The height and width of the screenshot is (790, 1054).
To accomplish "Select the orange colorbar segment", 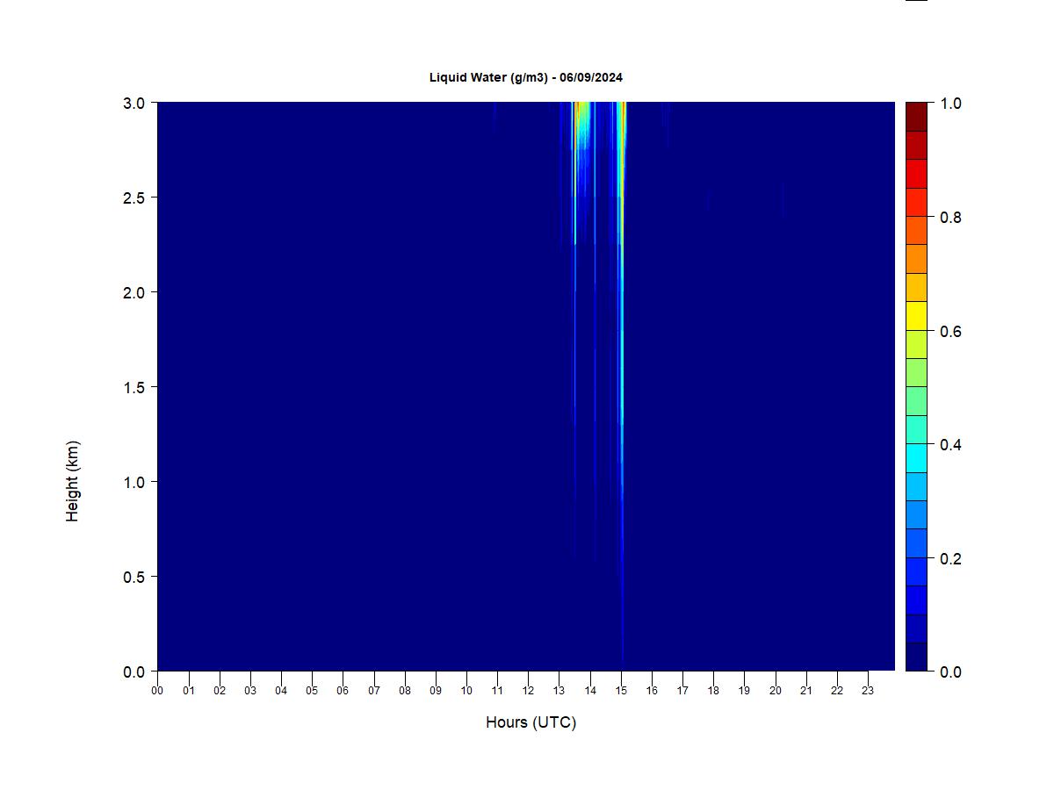I will pyautogui.click(x=916, y=259).
